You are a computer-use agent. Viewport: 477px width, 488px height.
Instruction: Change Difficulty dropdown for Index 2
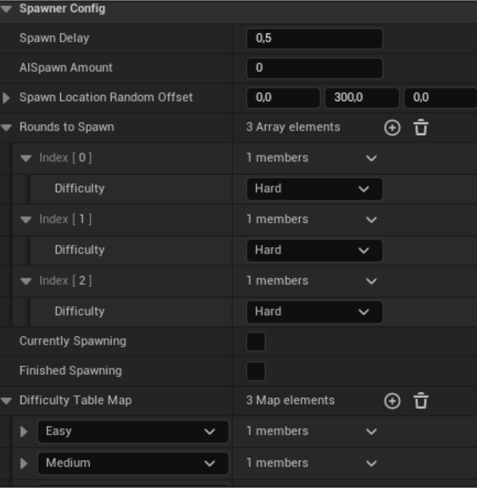click(x=314, y=312)
